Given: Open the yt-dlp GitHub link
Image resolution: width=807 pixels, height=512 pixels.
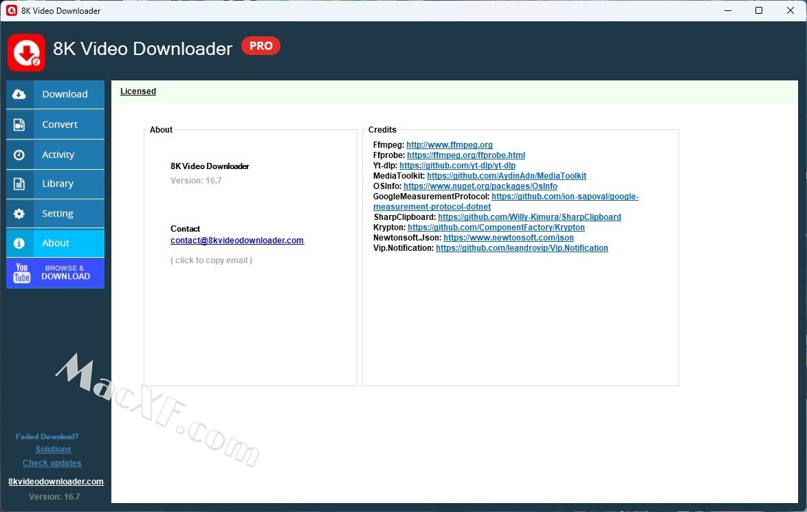Looking at the screenshot, I should (x=457, y=165).
